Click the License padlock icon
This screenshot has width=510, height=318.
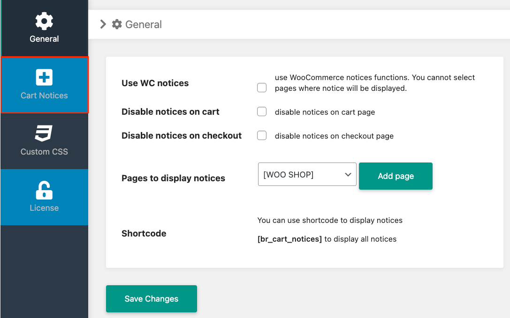point(44,190)
